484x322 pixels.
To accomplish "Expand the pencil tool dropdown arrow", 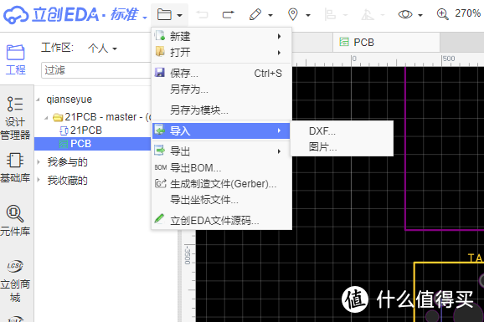I will pos(270,15).
